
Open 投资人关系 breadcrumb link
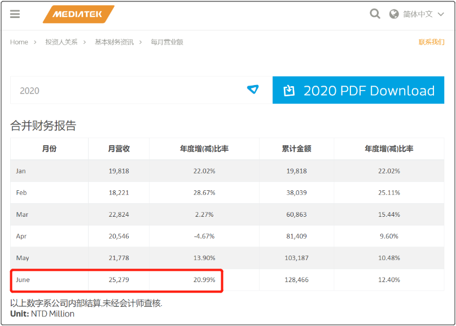pyautogui.click(x=62, y=42)
